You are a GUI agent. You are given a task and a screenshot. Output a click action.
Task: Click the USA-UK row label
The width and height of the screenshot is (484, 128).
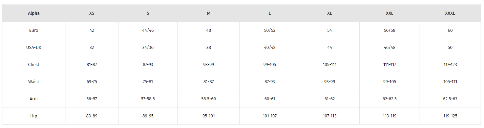click(34, 48)
